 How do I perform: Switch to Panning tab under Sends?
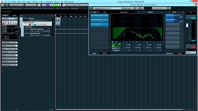[x=179, y=53]
